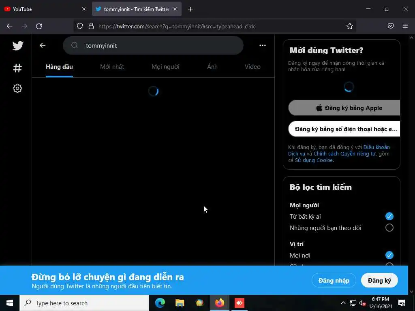
Task: Click the Đăng nhập button in banner
Action: pyautogui.click(x=334, y=280)
